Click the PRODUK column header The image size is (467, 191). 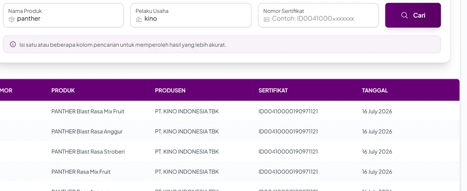(63, 90)
